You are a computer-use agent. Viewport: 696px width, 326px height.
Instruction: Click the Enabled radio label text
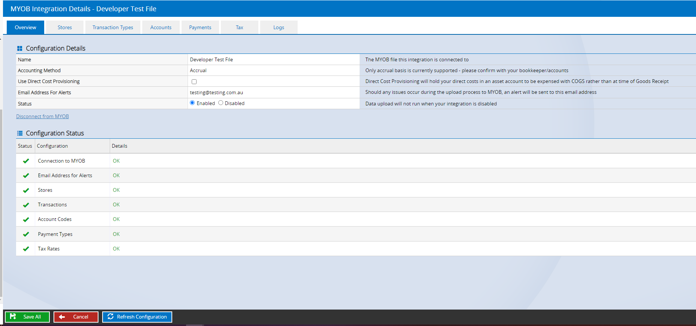tap(206, 103)
